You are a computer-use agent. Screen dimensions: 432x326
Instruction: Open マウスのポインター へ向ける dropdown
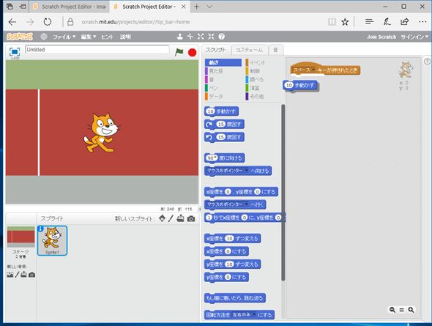coord(246,171)
